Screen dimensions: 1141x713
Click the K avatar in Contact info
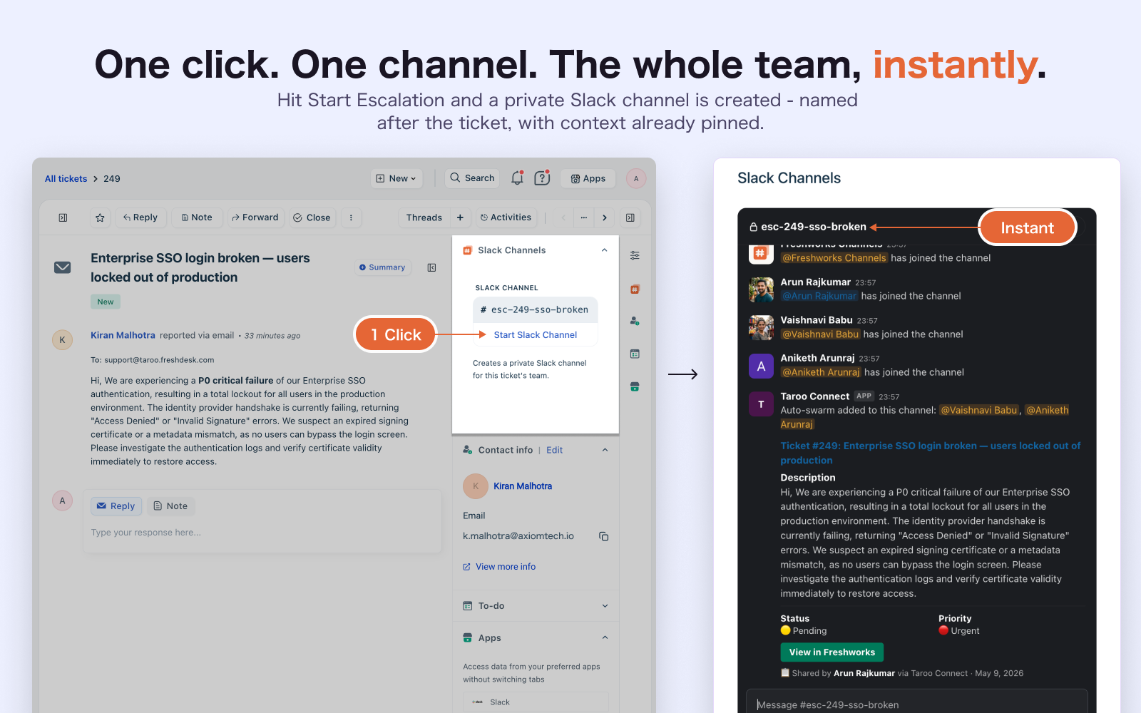[476, 486]
